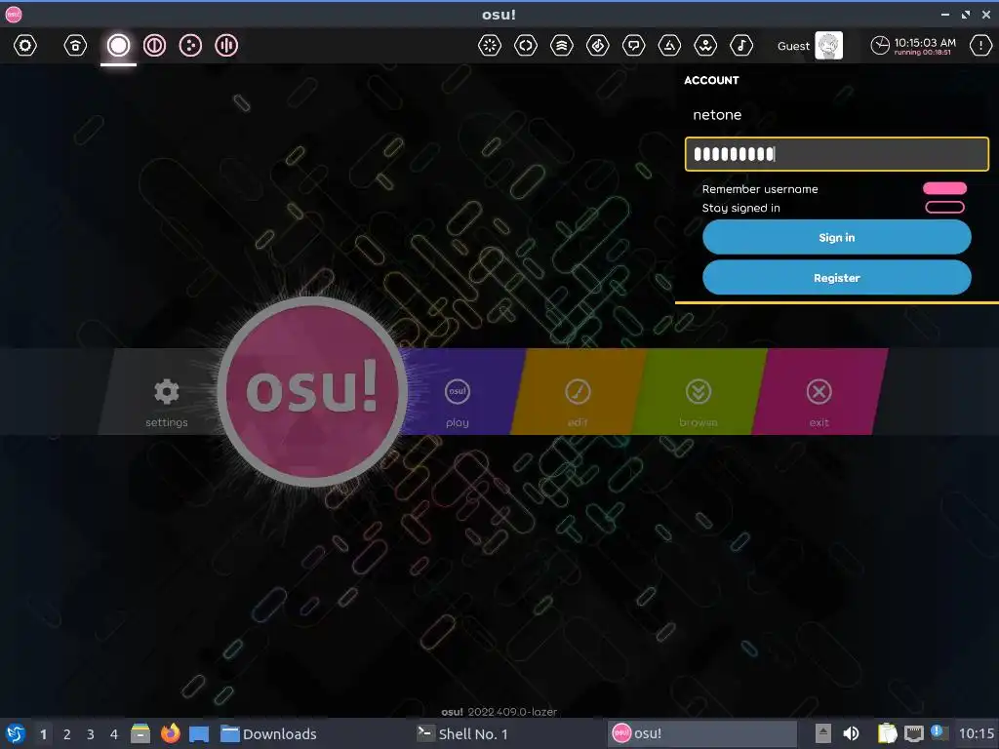Screen dimensions: 999x749
Task: Open the rankings overlay icon
Action: click(561, 45)
